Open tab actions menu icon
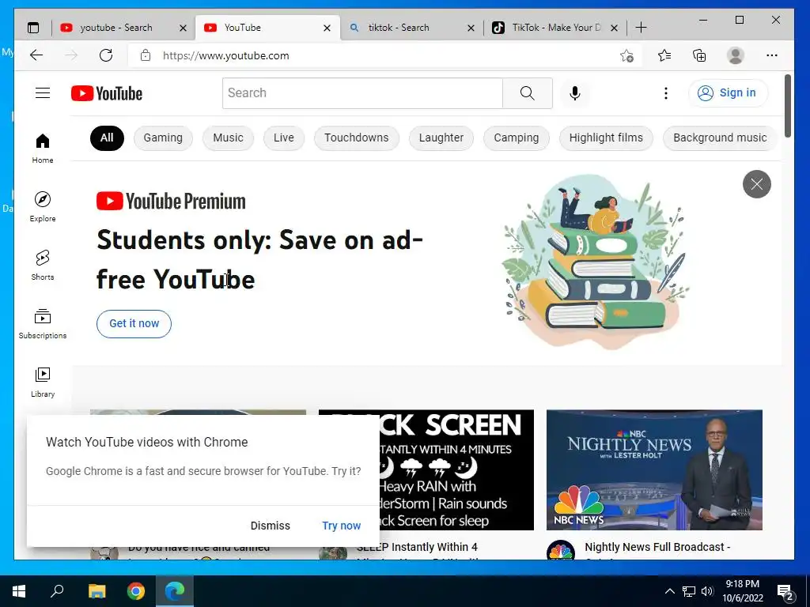The width and height of the screenshot is (810, 607). (x=33, y=28)
